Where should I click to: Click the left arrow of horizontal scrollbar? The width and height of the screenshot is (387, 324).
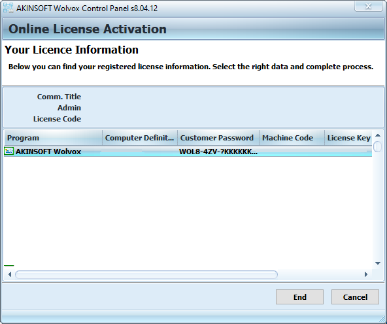[10, 274]
